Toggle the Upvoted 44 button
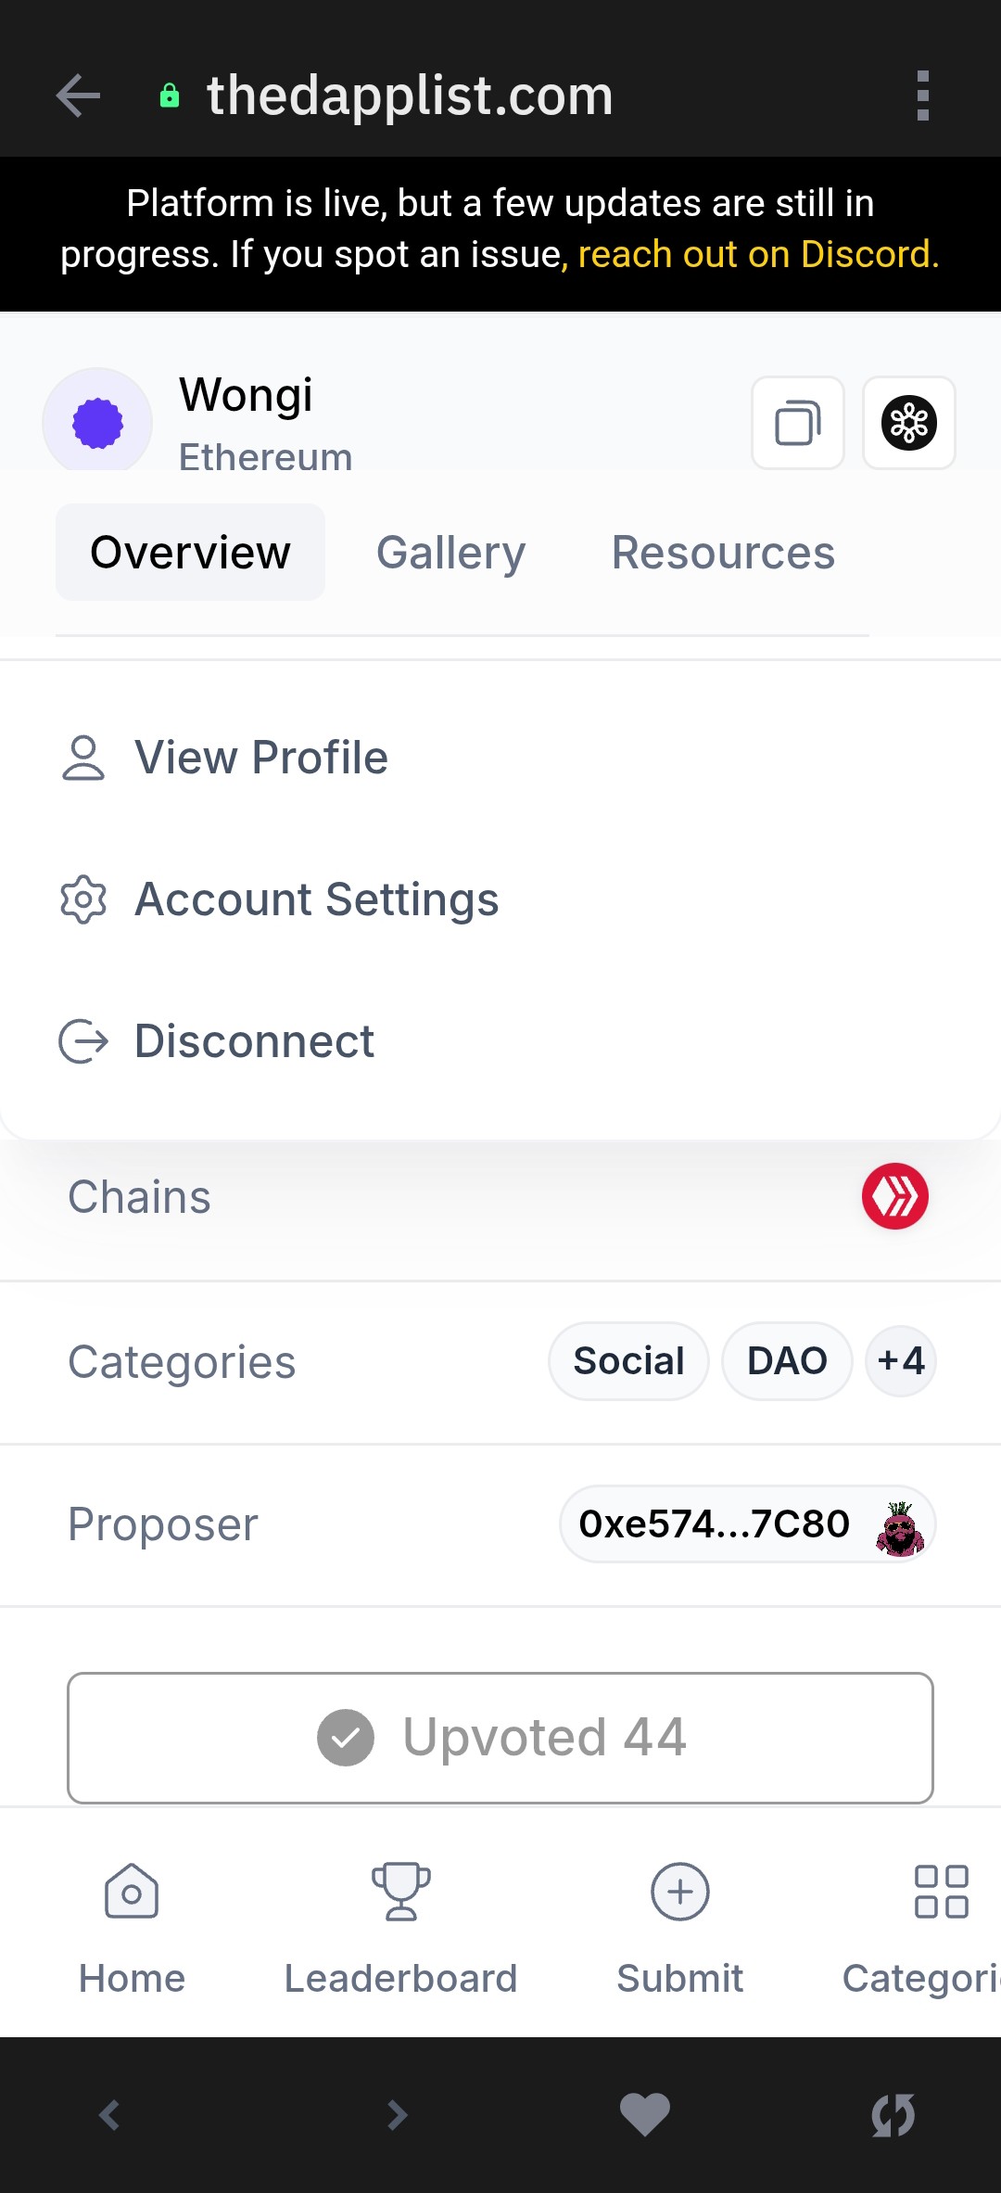 pyautogui.click(x=500, y=1738)
